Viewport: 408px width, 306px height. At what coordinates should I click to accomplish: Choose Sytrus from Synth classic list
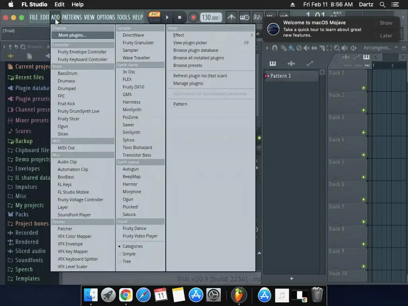point(129,140)
